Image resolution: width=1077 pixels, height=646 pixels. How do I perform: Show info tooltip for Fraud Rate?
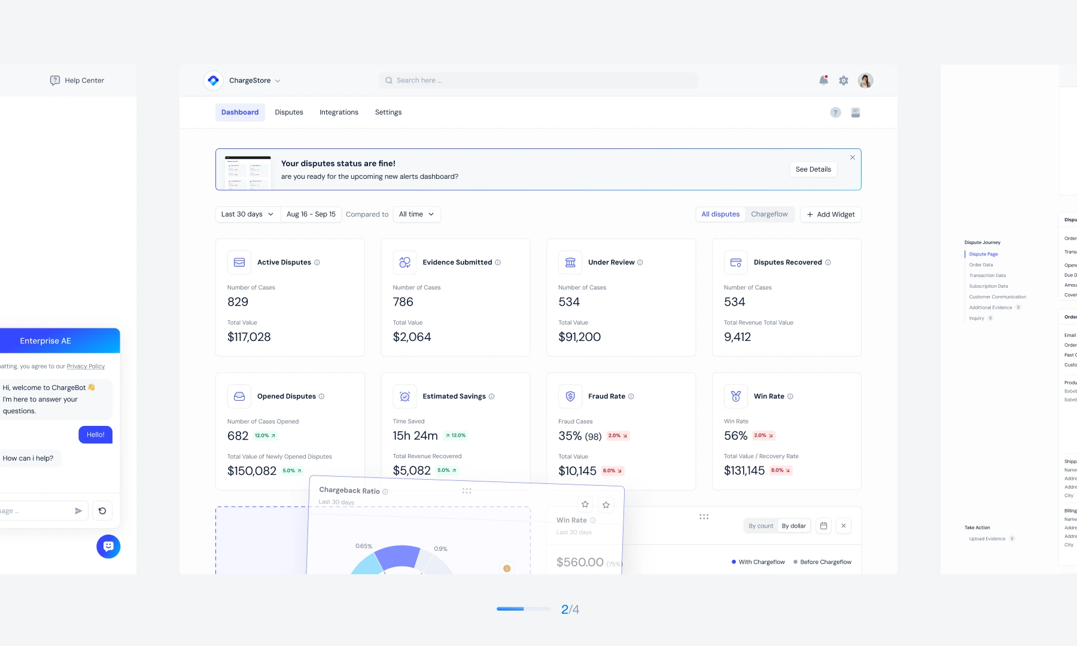(631, 397)
